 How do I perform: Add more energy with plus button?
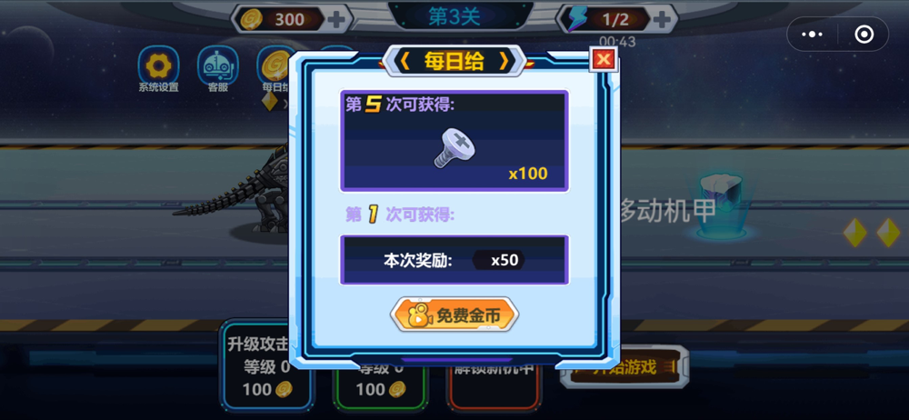tap(662, 19)
